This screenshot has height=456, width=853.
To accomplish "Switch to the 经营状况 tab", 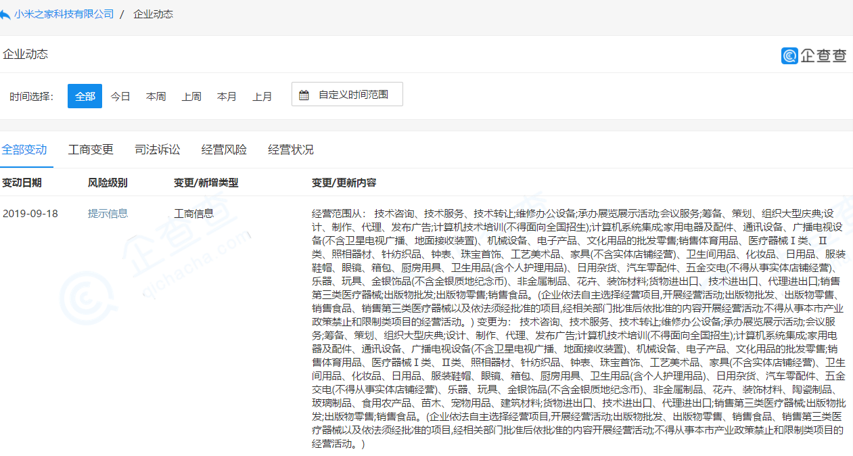I will pyautogui.click(x=291, y=150).
